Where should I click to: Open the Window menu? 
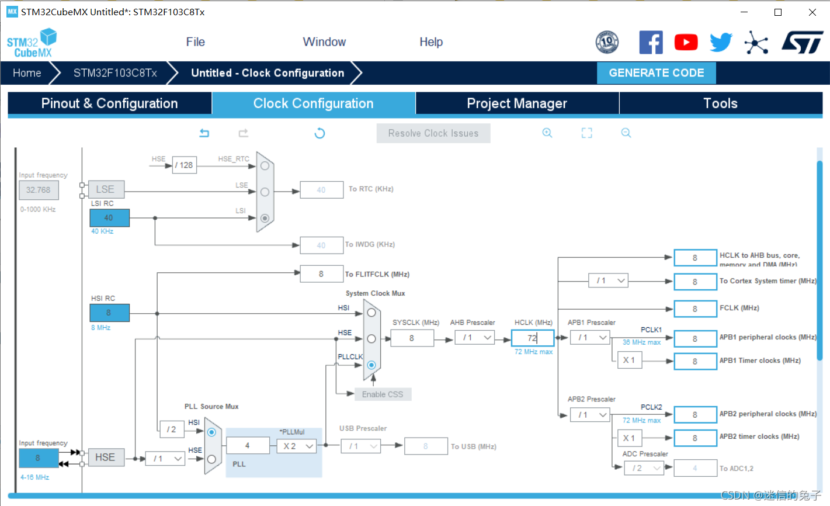[x=324, y=42]
